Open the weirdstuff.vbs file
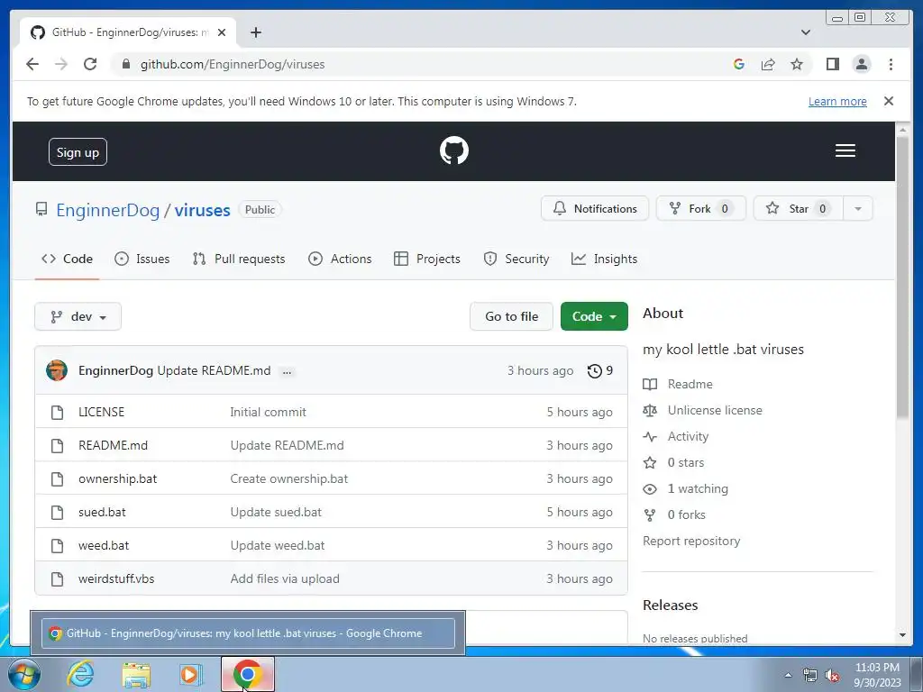923x692 pixels. (116, 579)
